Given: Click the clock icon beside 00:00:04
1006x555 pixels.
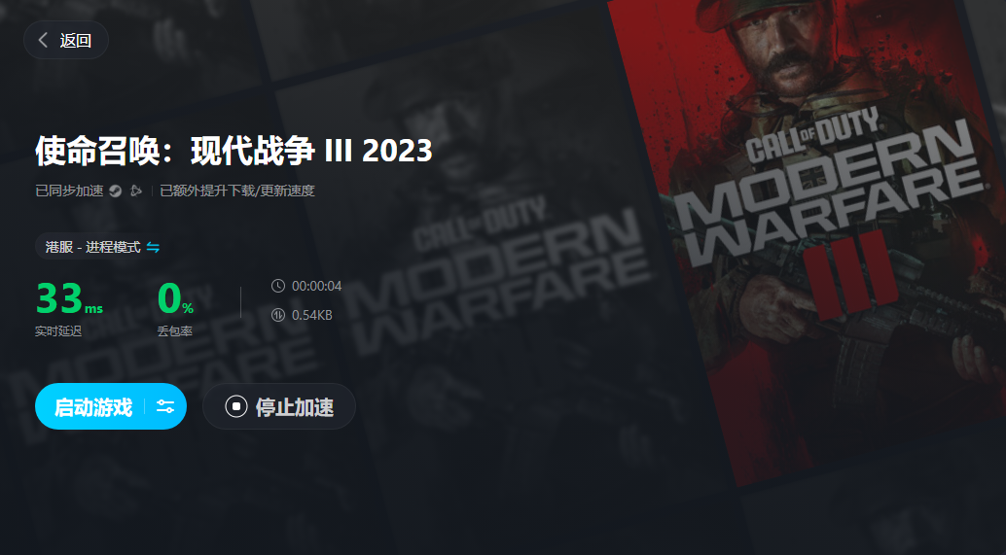Looking at the screenshot, I should point(278,286).
